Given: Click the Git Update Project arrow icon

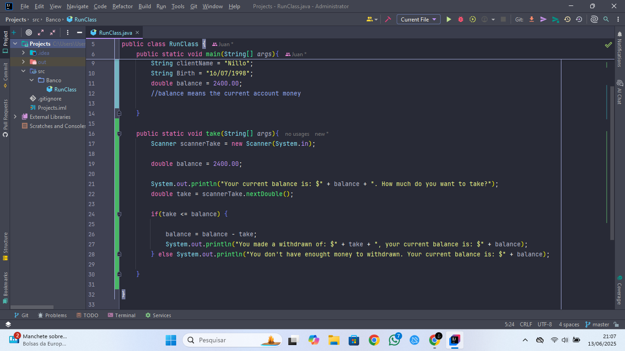Looking at the screenshot, I should [532, 19].
